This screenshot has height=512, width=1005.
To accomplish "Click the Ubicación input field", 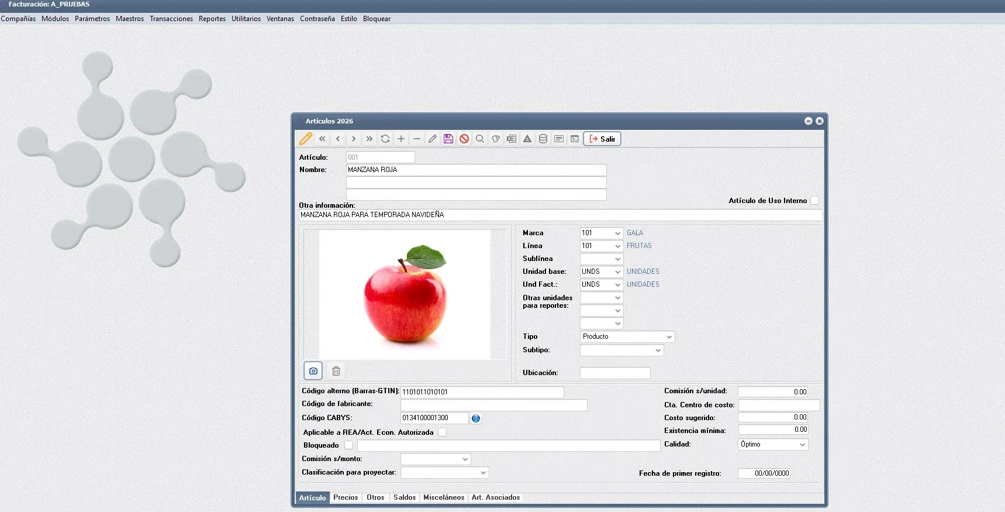I will click(x=615, y=373).
